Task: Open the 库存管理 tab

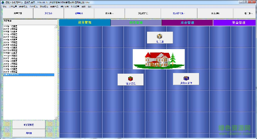Action: (187, 23)
